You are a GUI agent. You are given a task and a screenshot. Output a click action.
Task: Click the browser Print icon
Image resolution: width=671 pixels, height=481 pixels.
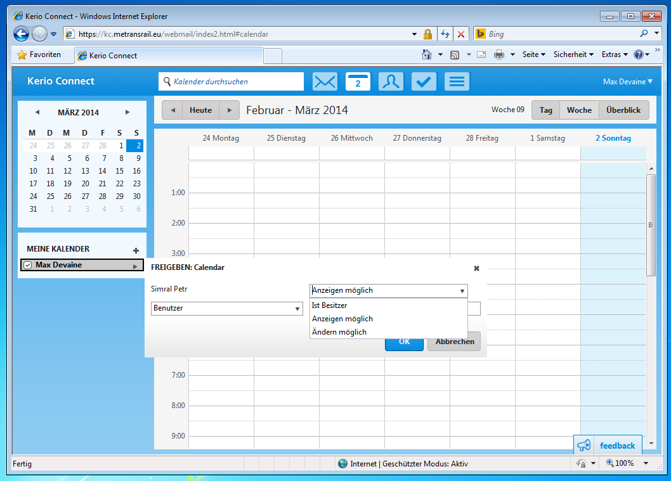499,55
